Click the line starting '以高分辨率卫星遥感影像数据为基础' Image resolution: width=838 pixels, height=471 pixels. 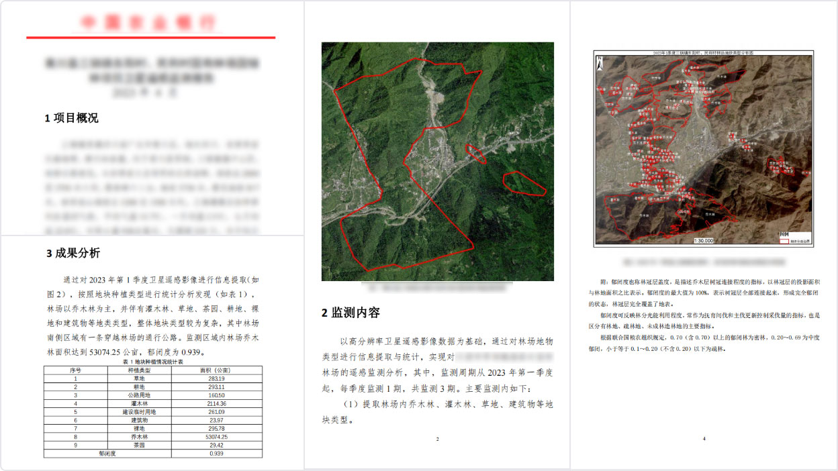(448, 341)
